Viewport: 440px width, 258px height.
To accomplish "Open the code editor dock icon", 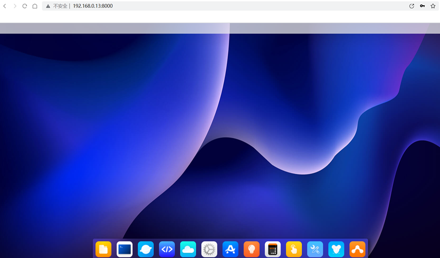I will click(167, 249).
